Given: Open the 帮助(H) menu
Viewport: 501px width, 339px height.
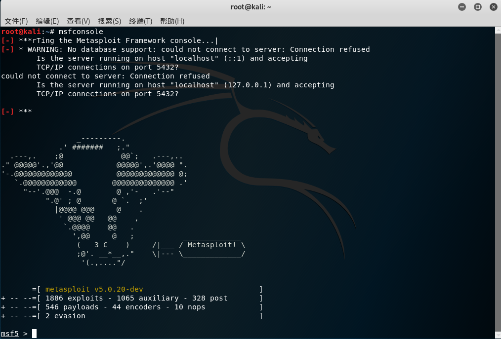Looking at the screenshot, I should [172, 21].
